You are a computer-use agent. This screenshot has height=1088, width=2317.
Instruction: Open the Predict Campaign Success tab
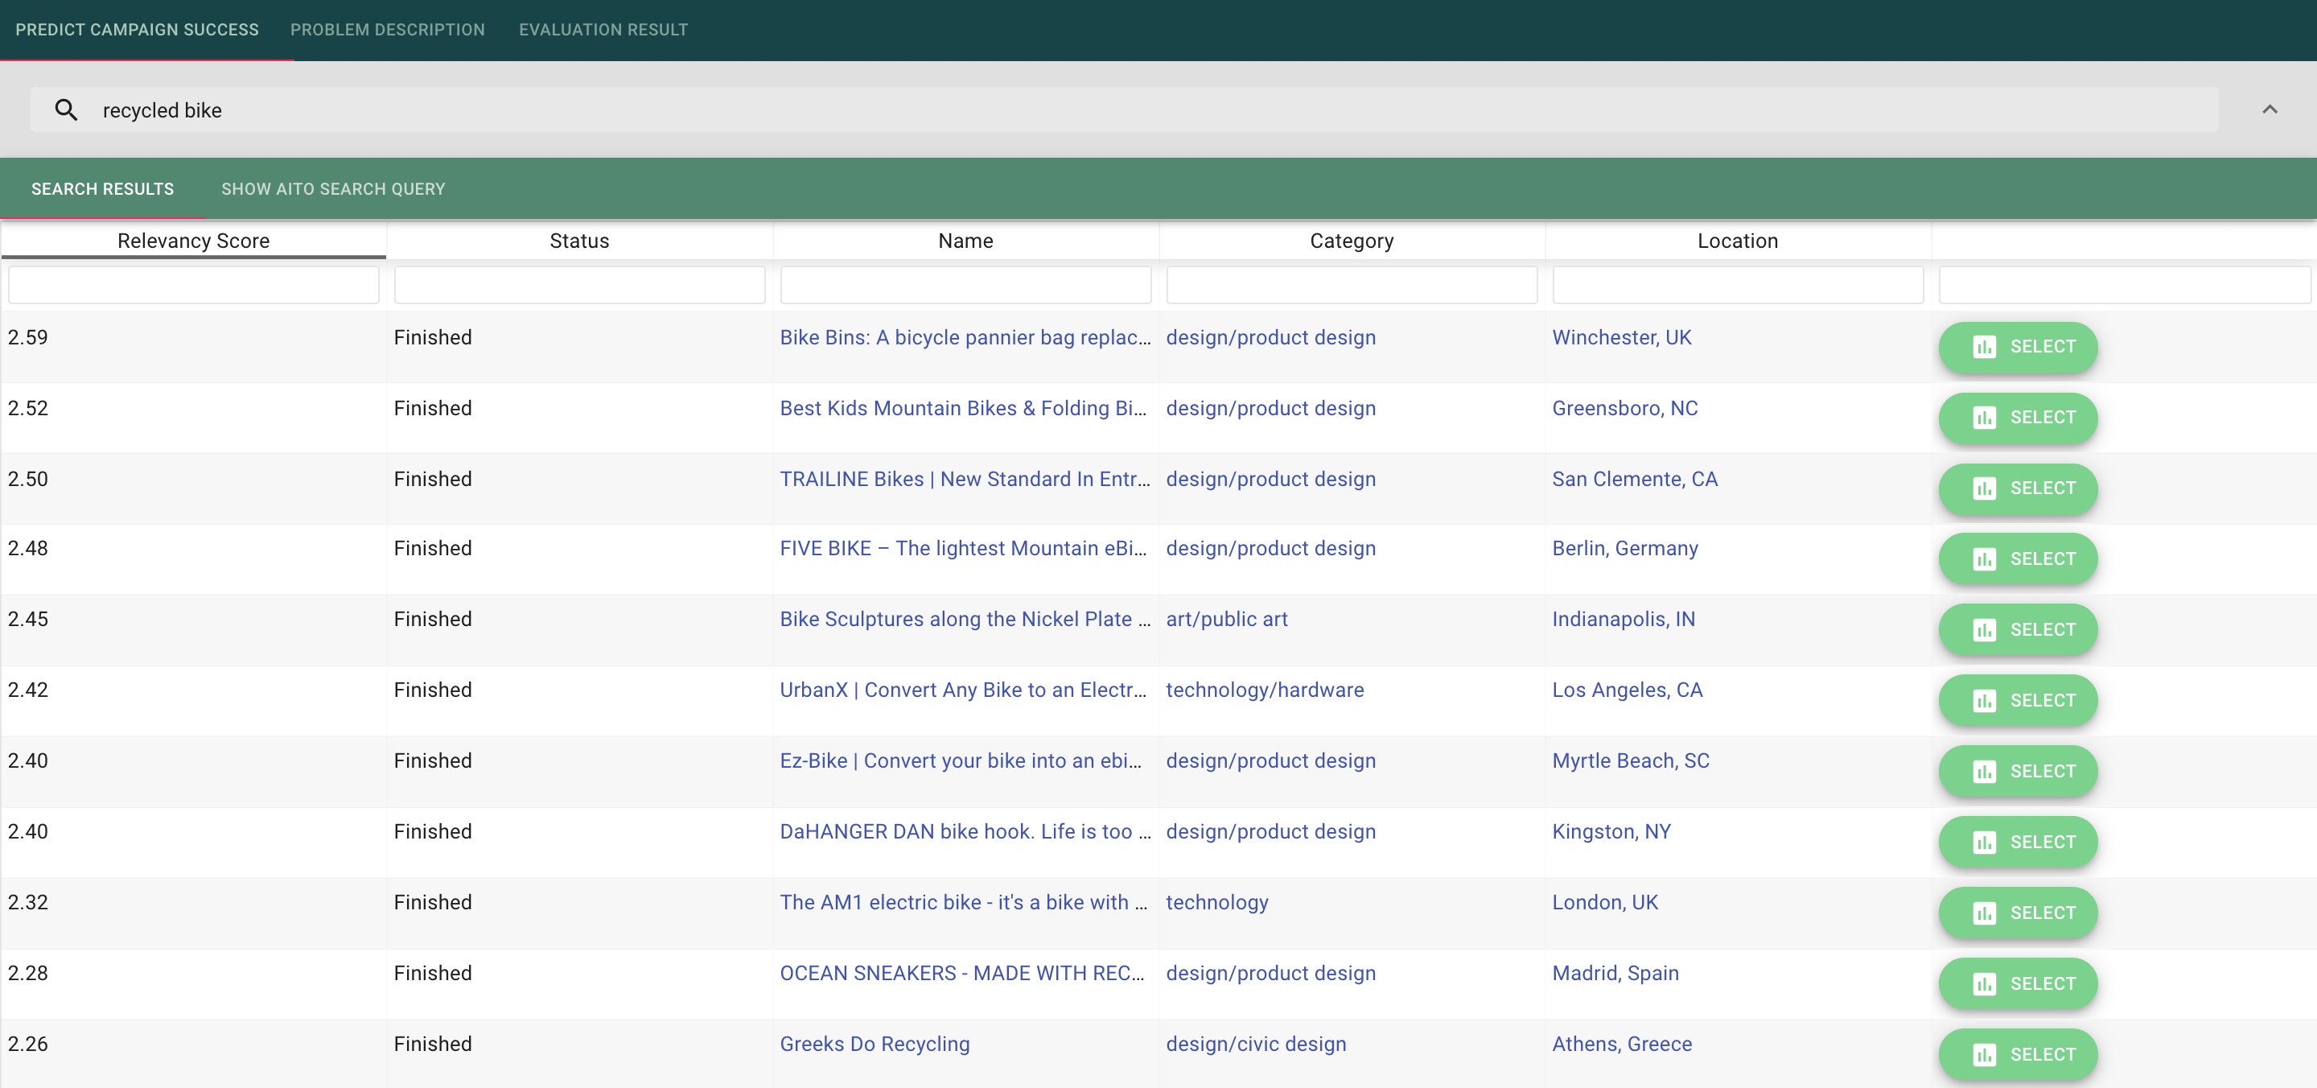[137, 30]
